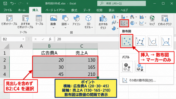Select row 3 header
The height and width of the screenshot is (99, 176).
5,67
